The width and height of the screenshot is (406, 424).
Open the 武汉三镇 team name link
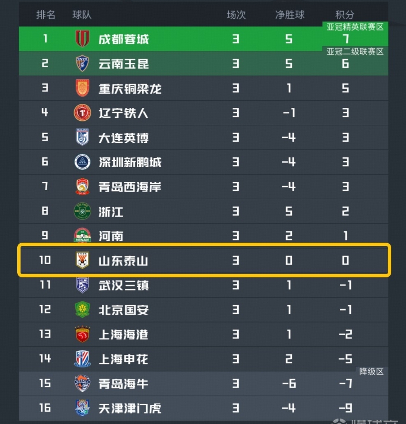coord(123,285)
